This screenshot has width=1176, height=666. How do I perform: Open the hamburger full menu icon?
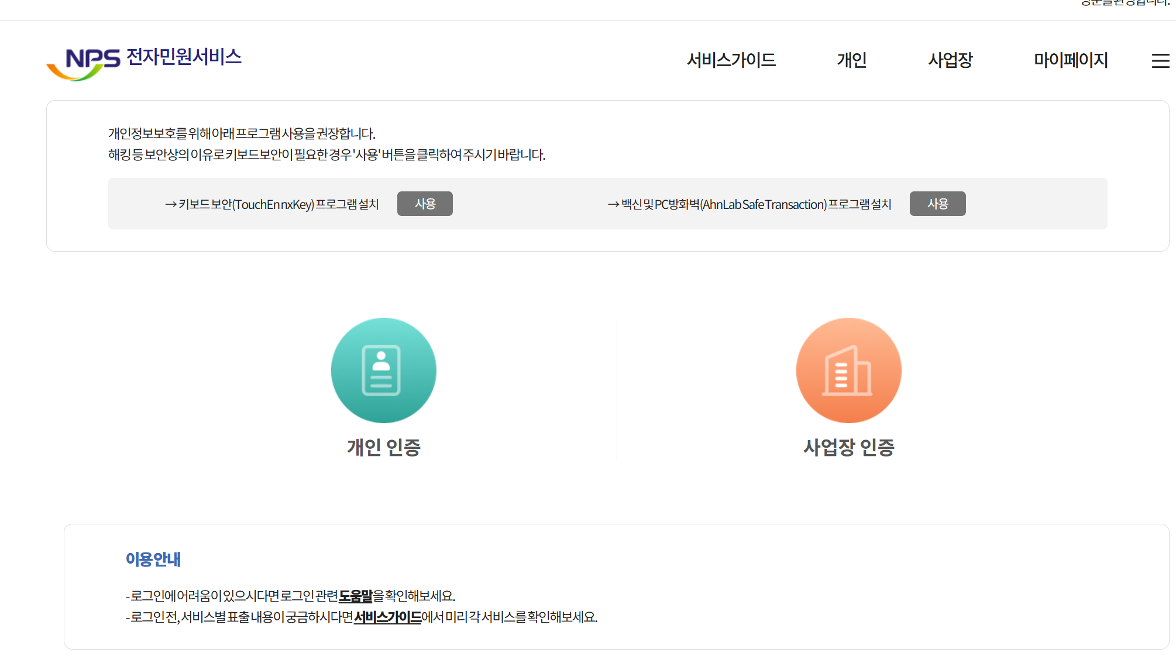1160,61
